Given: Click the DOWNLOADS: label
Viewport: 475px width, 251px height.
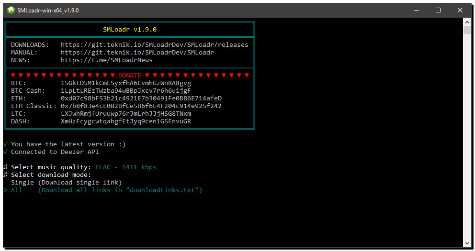Looking at the screenshot, I should (30, 45).
